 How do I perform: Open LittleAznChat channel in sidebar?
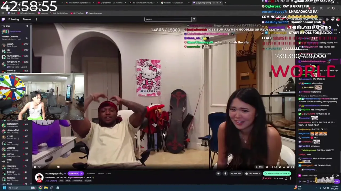pyautogui.click(x=15, y=131)
